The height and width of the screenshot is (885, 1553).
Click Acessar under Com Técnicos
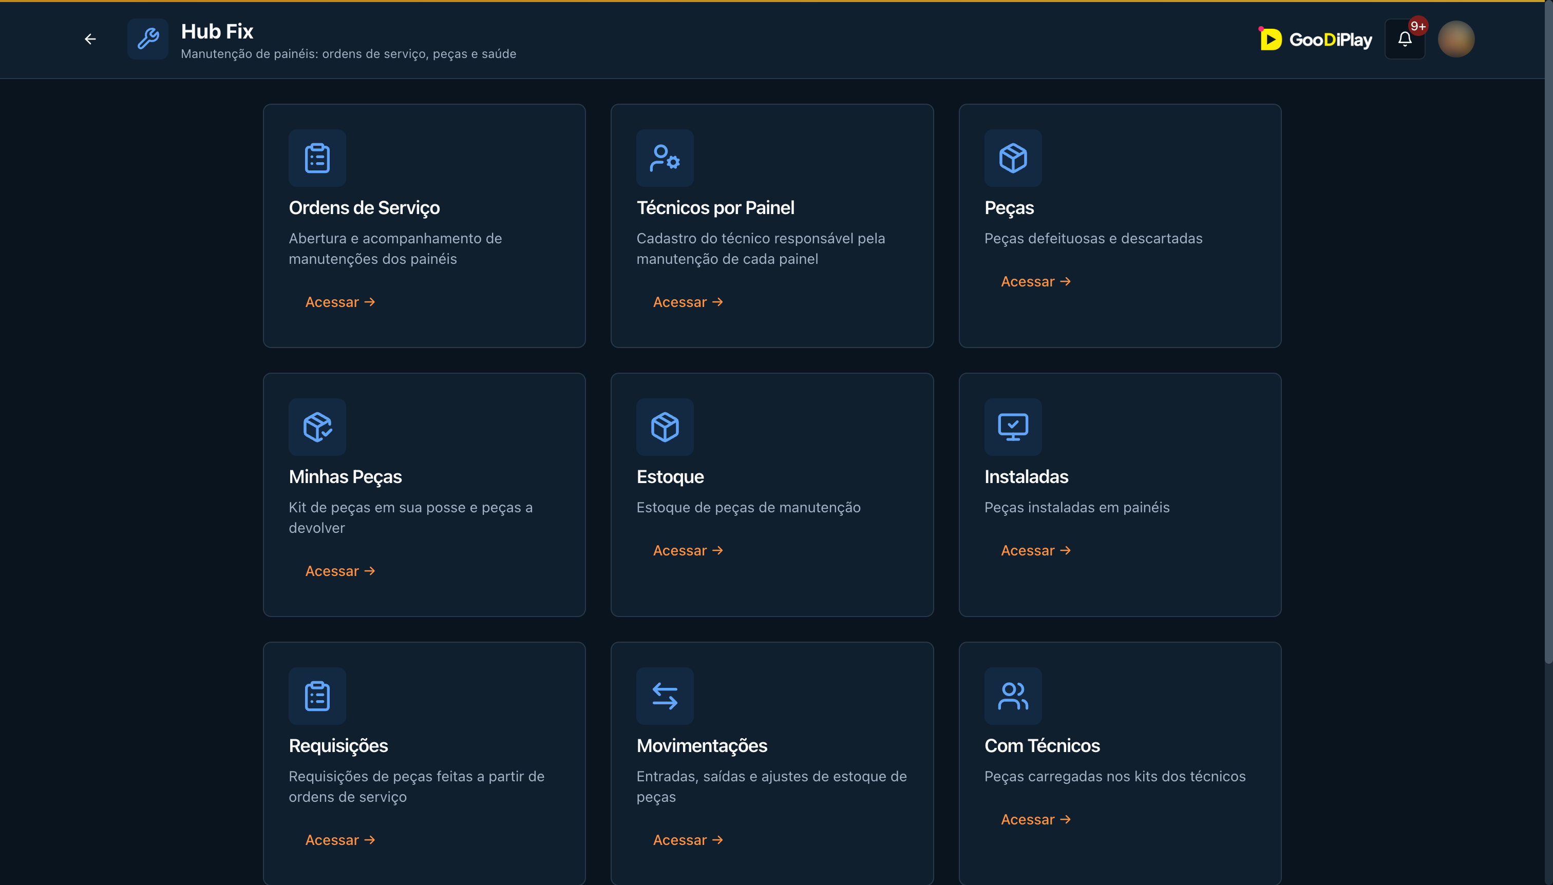(1035, 819)
